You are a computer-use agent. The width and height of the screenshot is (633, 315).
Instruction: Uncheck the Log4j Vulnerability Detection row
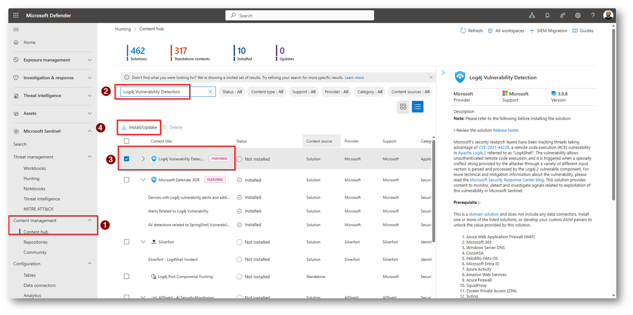point(126,159)
